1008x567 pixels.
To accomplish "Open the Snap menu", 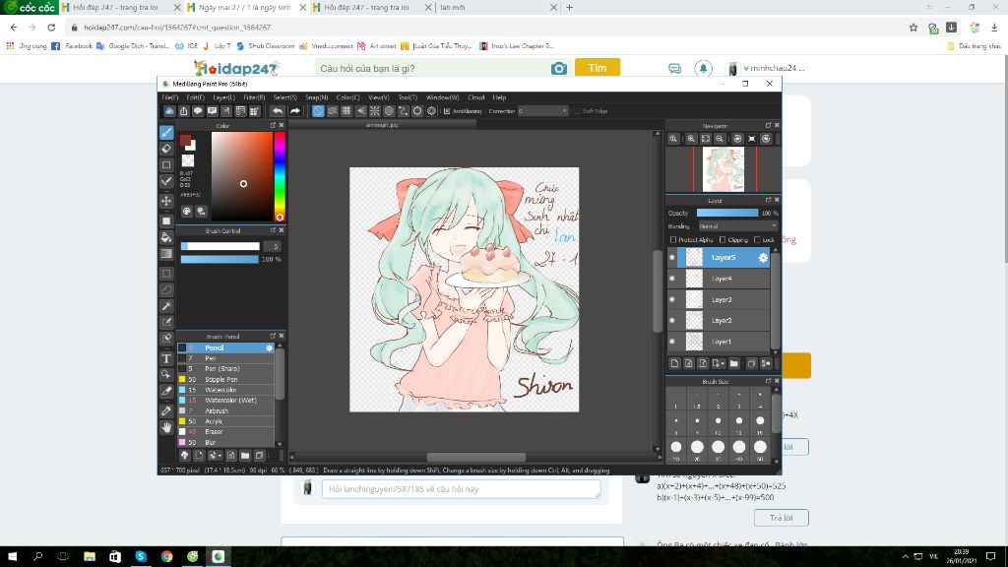I will [x=316, y=97].
